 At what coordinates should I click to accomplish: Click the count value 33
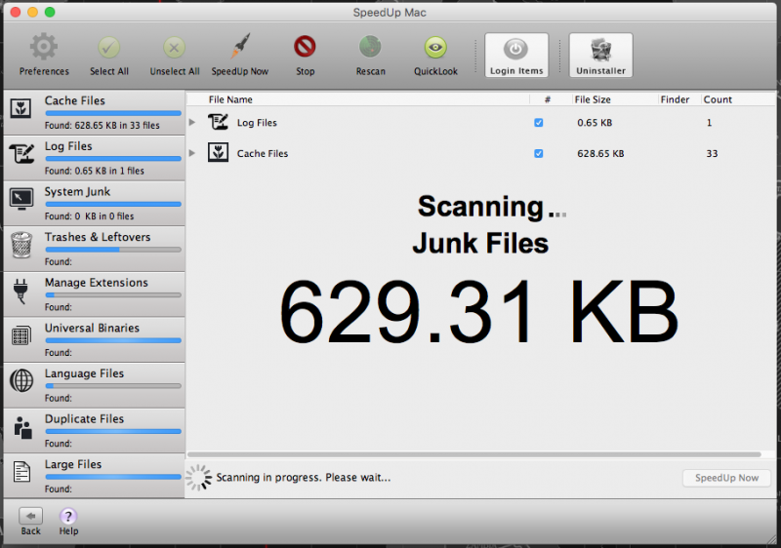(x=712, y=154)
